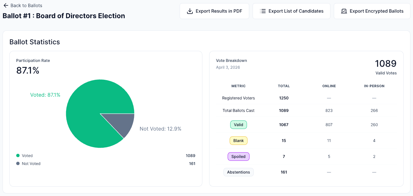The height and width of the screenshot is (196, 413).
Task: Click the Registered Voters row label
Action: [x=238, y=98]
